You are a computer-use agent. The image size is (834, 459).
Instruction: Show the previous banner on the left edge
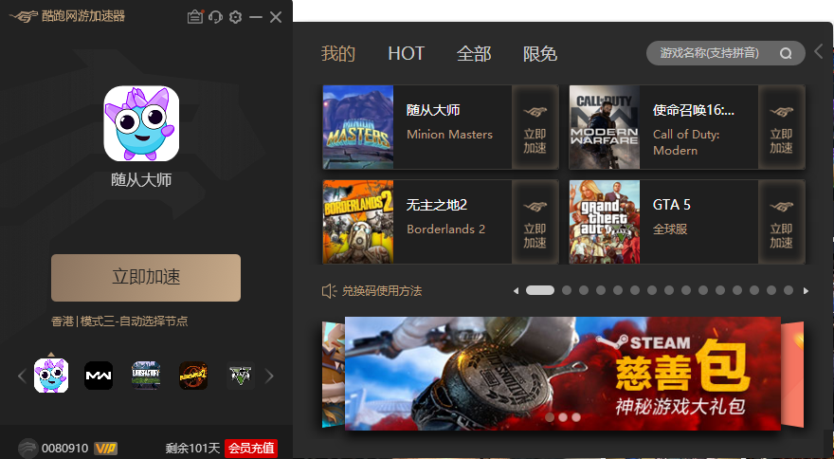coord(334,375)
